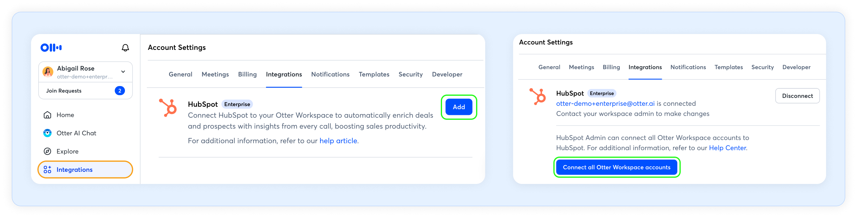Switch to the Meetings tab in left panel
Screen dimensions: 857x218
click(215, 74)
